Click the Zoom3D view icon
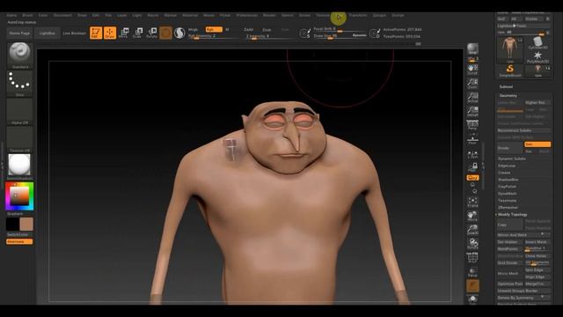This screenshot has width=563, height=317. click(x=472, y=230)
